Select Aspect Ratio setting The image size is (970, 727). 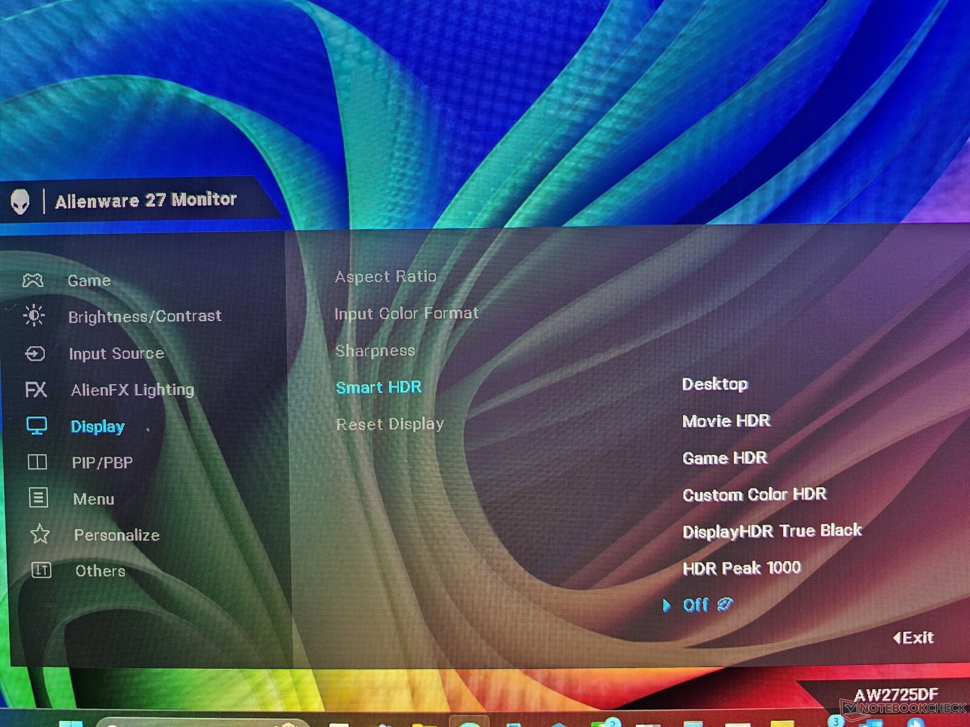pyautogui.click(x=386, y=277)
